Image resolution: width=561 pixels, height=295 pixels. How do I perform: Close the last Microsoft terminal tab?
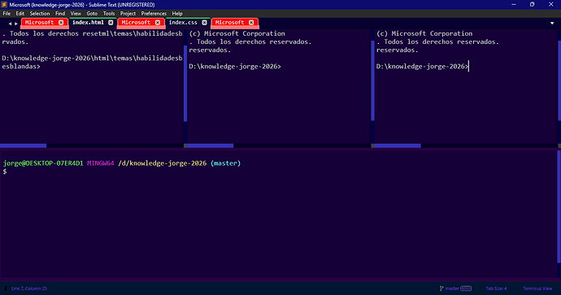[x=251, y=23]
